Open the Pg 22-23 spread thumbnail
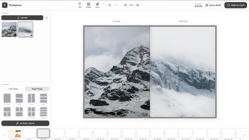The height and width of the screenshot is (140, 249). click(x=186, y=133)
